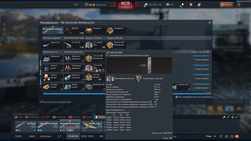Select radio button for 152-мм ББ Palla

103,70
